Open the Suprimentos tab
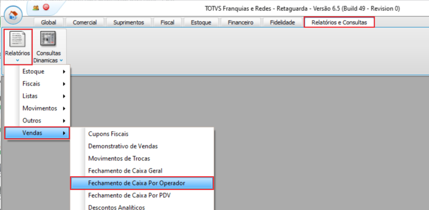Viewport: 429px width, 210px height. 128,23
